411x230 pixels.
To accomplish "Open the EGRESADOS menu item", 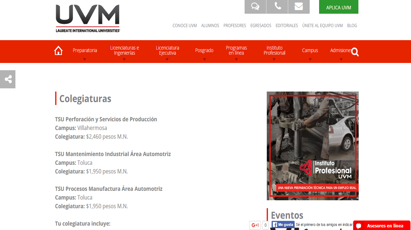I will (260, 25).
